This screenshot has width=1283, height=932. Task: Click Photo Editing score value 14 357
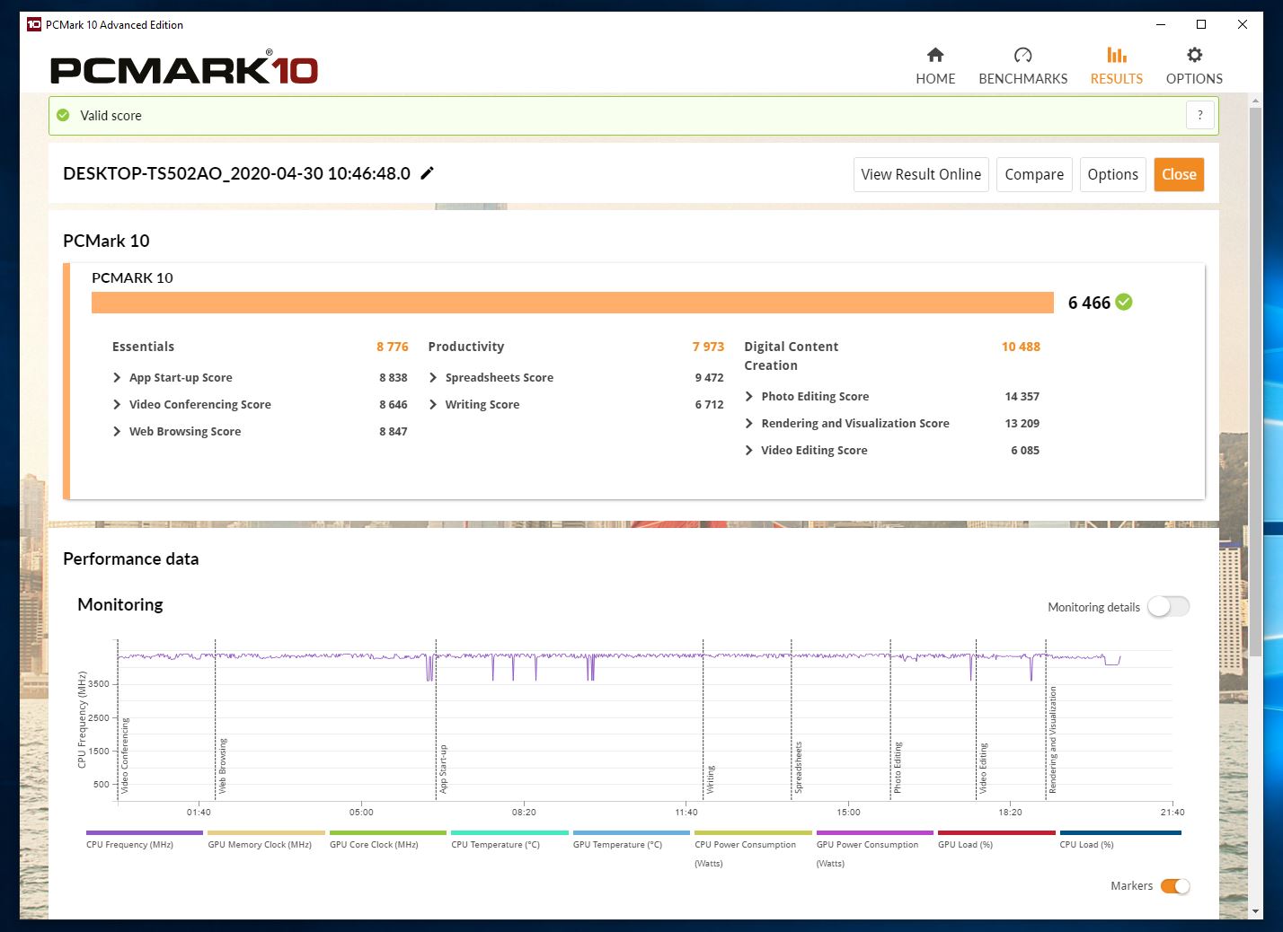coord(1022,397)
